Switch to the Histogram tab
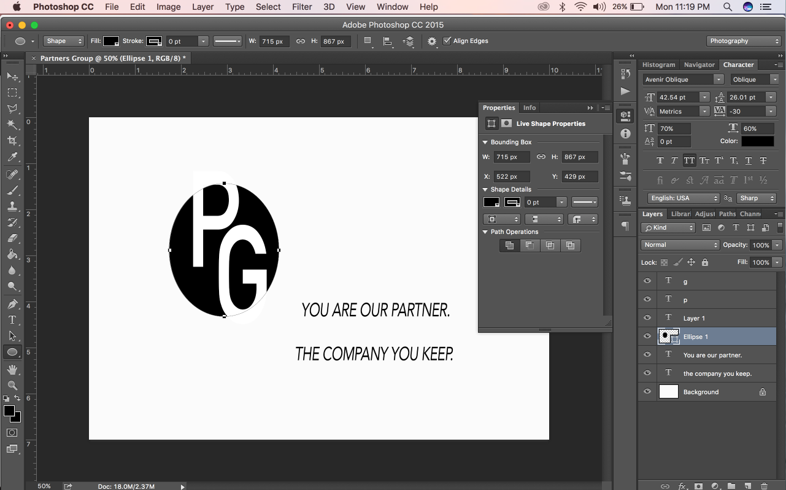This screenshot has width=786, height=490. pyautogui.click(x=659, y=64)
